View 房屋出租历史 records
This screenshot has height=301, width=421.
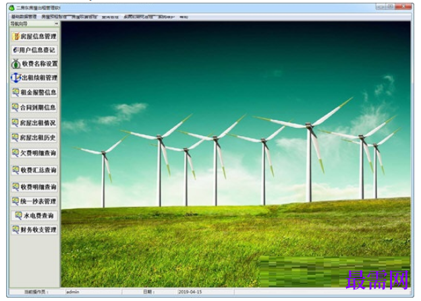(x=34, y=137)
